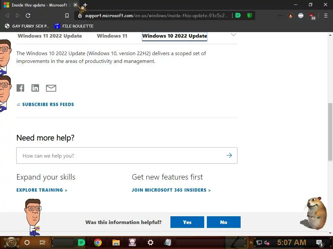This screenshot has height=249, width=333.
Task: Expand the version tabs chevron dropdown
Action: click(233, 35)
